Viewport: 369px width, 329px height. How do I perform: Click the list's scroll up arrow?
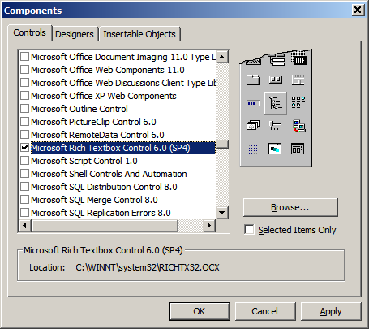pyautogui.click(x=222, y=57)
